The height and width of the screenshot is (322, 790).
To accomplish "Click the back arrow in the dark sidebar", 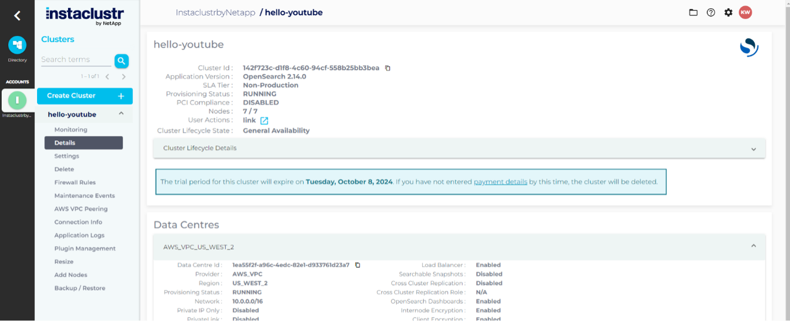I will click(x=17, y=16).
